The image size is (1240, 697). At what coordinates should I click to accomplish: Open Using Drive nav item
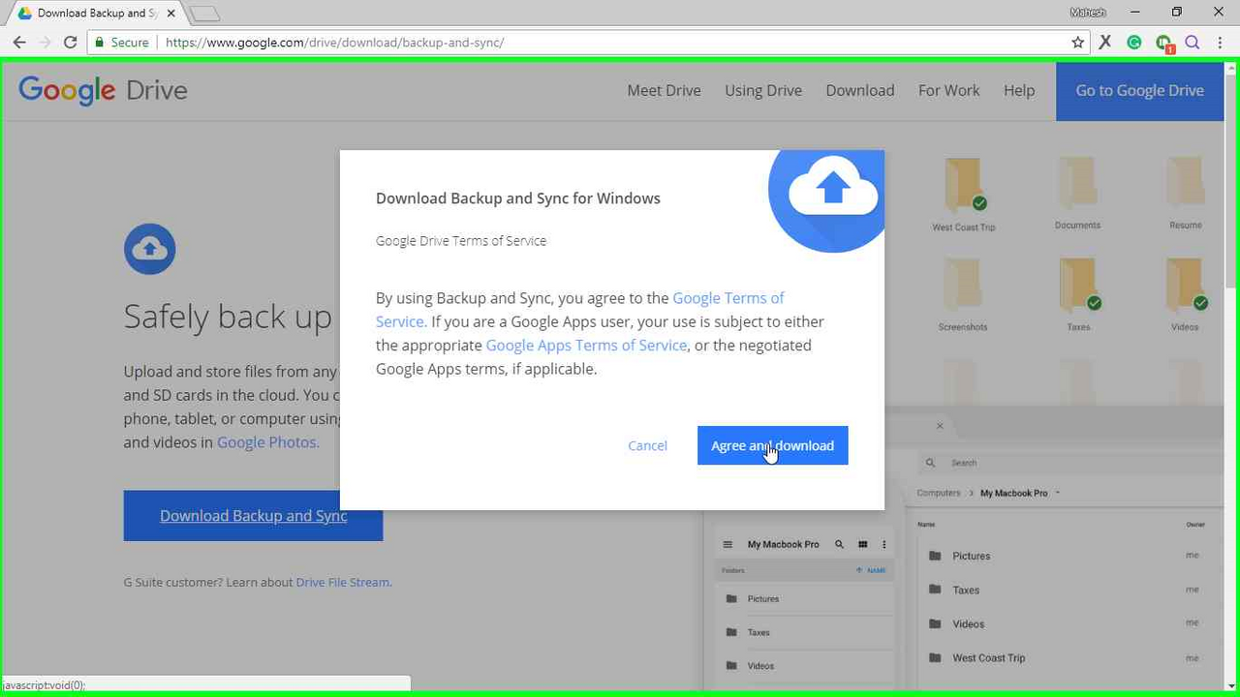(x=763, y=90)
